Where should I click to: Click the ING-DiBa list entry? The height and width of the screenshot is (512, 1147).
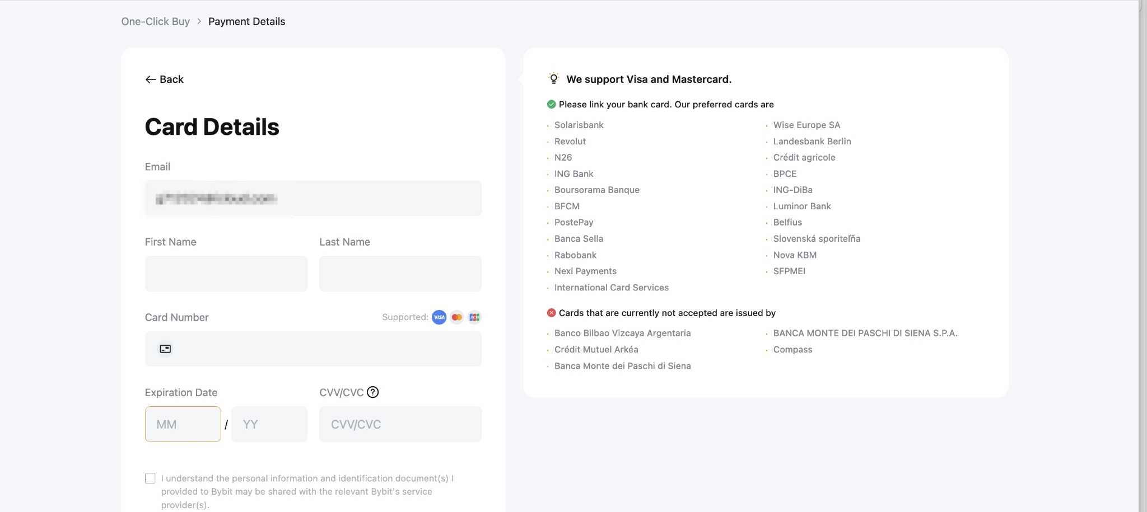point(792,190)
